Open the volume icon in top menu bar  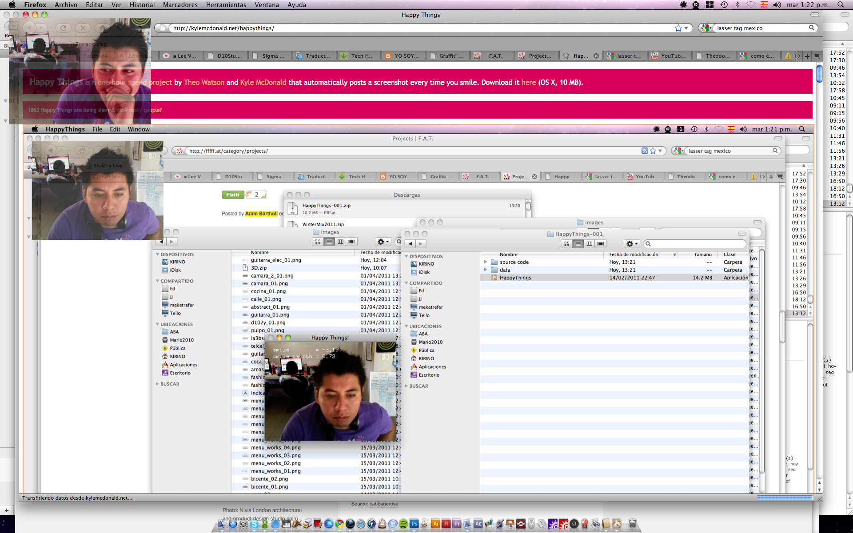point(777,4)
